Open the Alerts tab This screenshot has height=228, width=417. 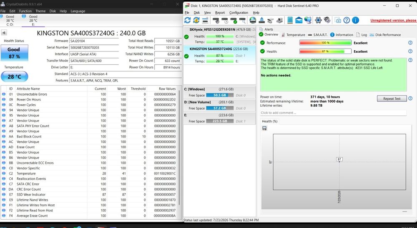[266, 29]
